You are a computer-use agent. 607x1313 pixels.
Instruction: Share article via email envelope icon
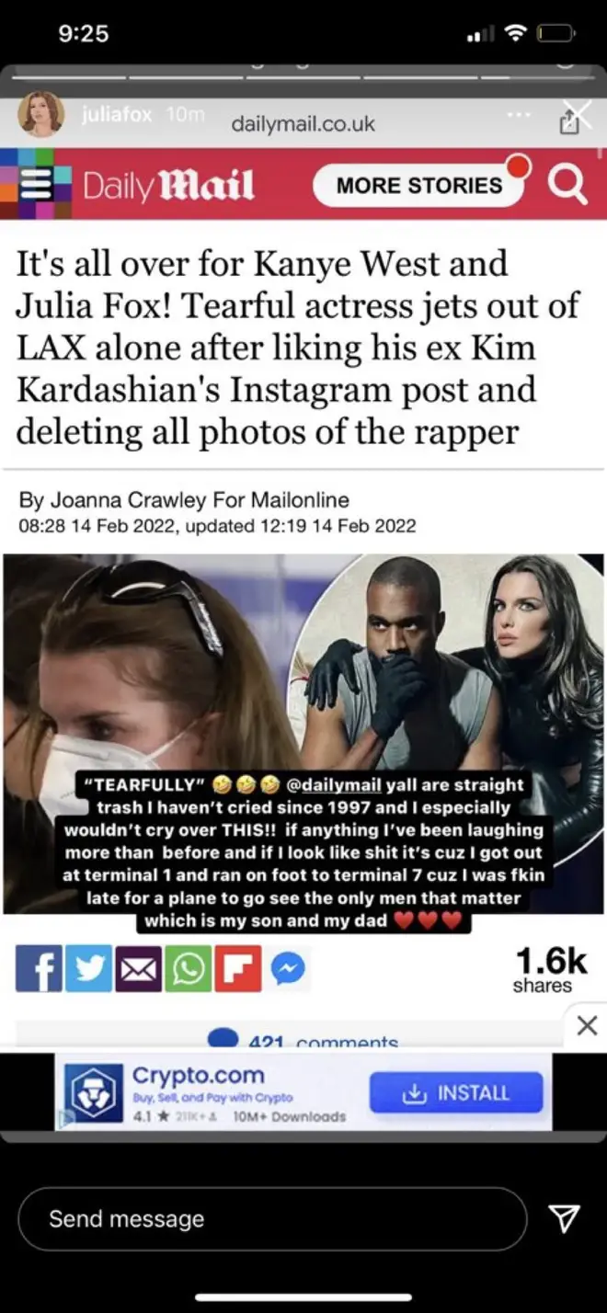click(139, 968)
